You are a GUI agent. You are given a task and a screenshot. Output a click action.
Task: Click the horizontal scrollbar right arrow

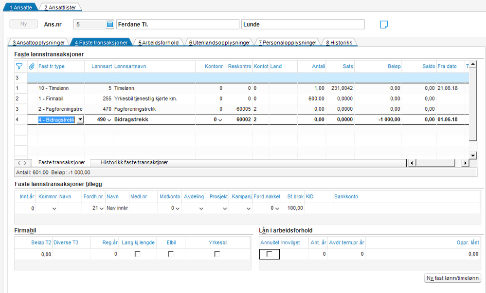point(465,163)
